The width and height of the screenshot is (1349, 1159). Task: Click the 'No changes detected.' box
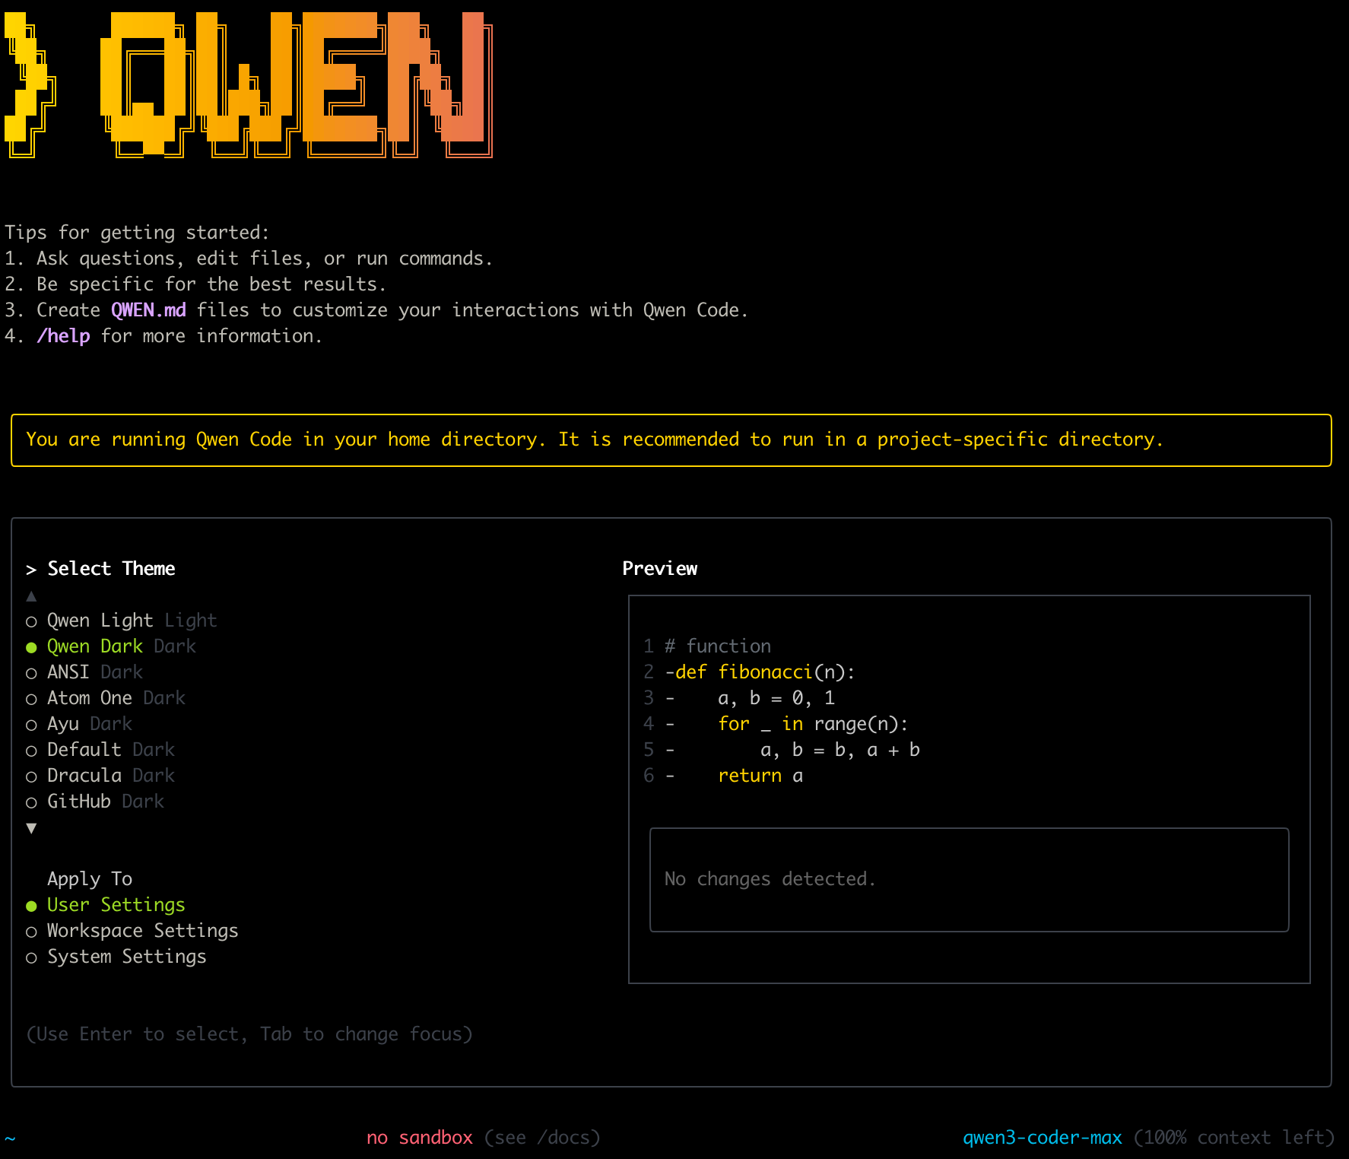coord(970,880)
